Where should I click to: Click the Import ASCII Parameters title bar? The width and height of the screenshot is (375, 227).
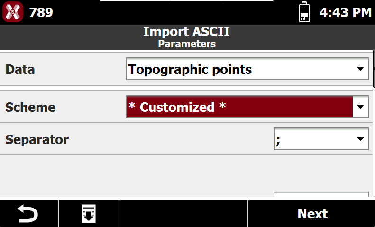186,37
